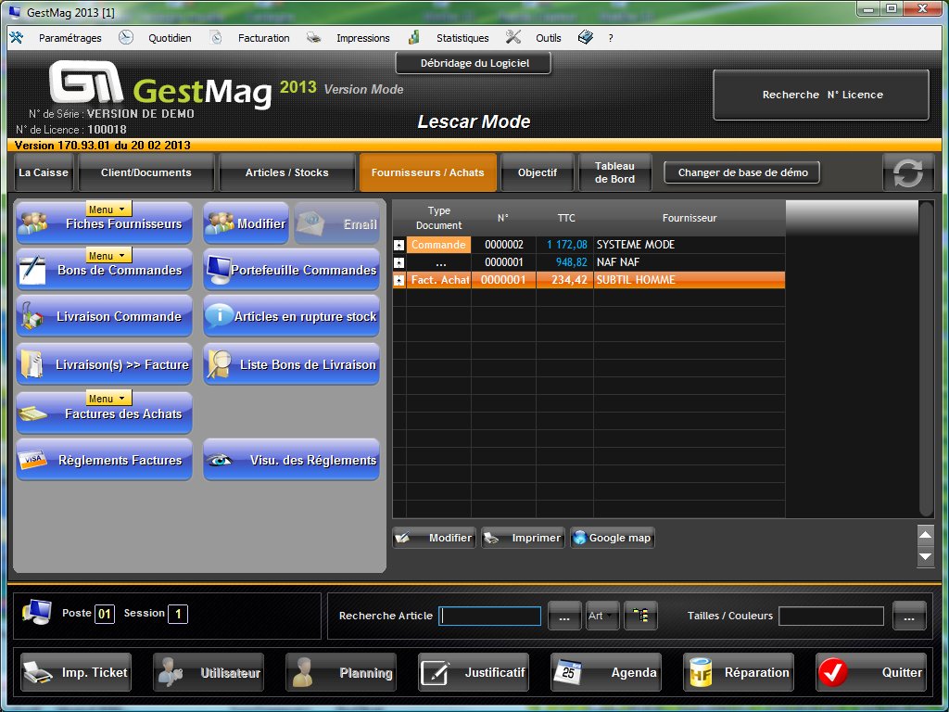Screen dimensions: 949x712
Task: Open Portefeuille Commandes monitor button
Action: [291, 270]
